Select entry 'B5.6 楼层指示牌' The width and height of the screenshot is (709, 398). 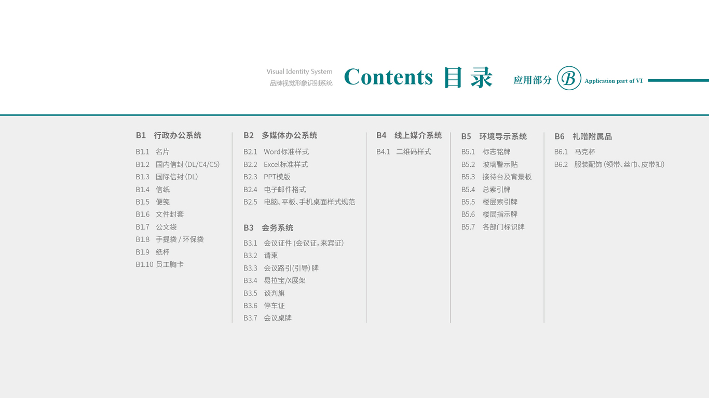coord(489,215)
